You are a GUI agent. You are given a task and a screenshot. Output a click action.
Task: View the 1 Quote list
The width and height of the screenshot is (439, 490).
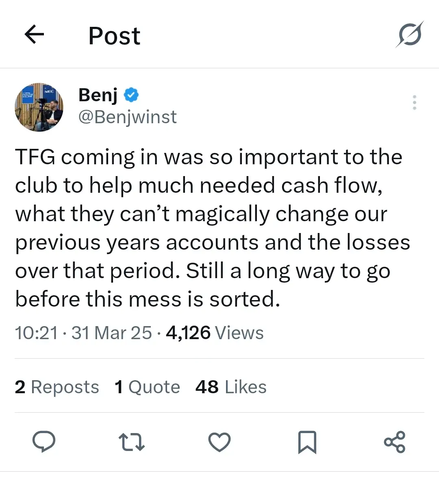pyautogui.click(x=147, y=387)
